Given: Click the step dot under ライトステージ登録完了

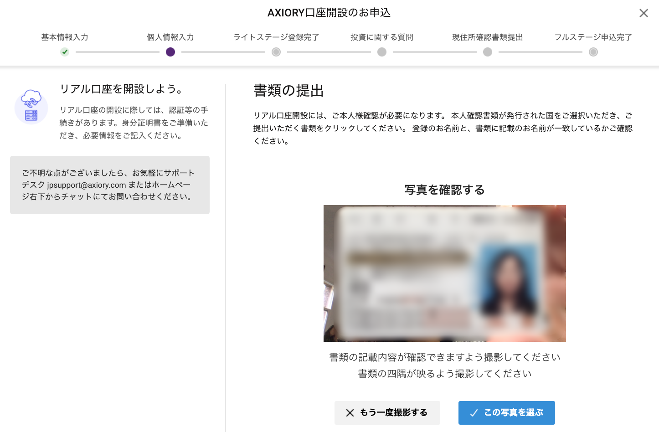Looking at the screenshot, I should (276, 52).
